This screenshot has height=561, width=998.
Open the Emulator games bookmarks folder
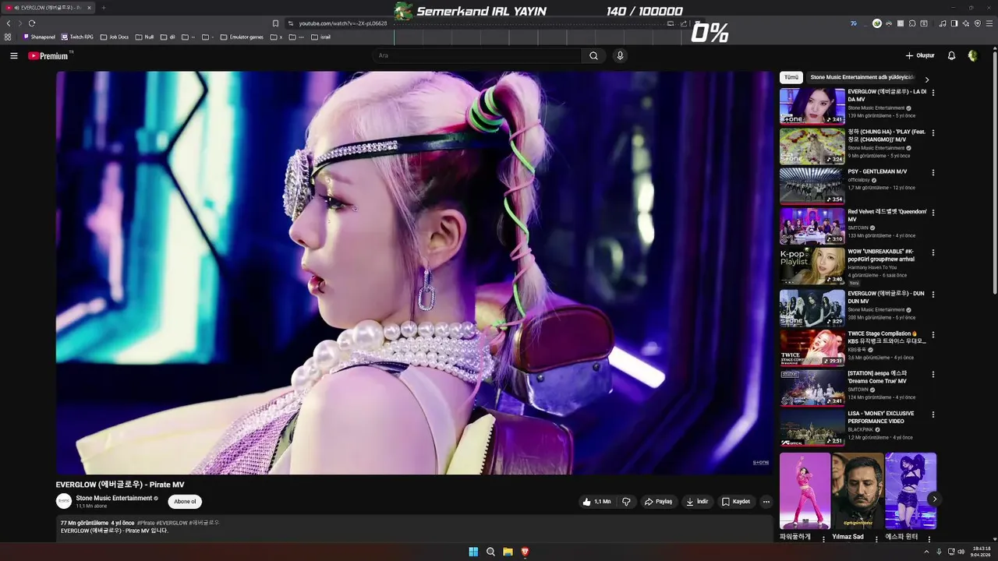pyautogui.click(x=242, y=37)
